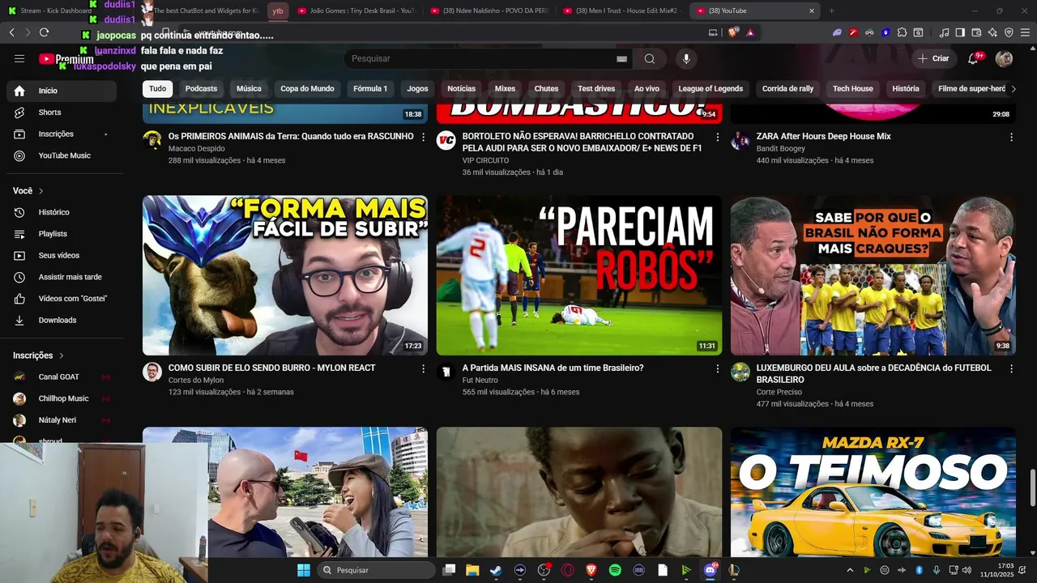1037x583 pixels.
Task: Open the YouTube hamburger guide menu
Action: 19,58
